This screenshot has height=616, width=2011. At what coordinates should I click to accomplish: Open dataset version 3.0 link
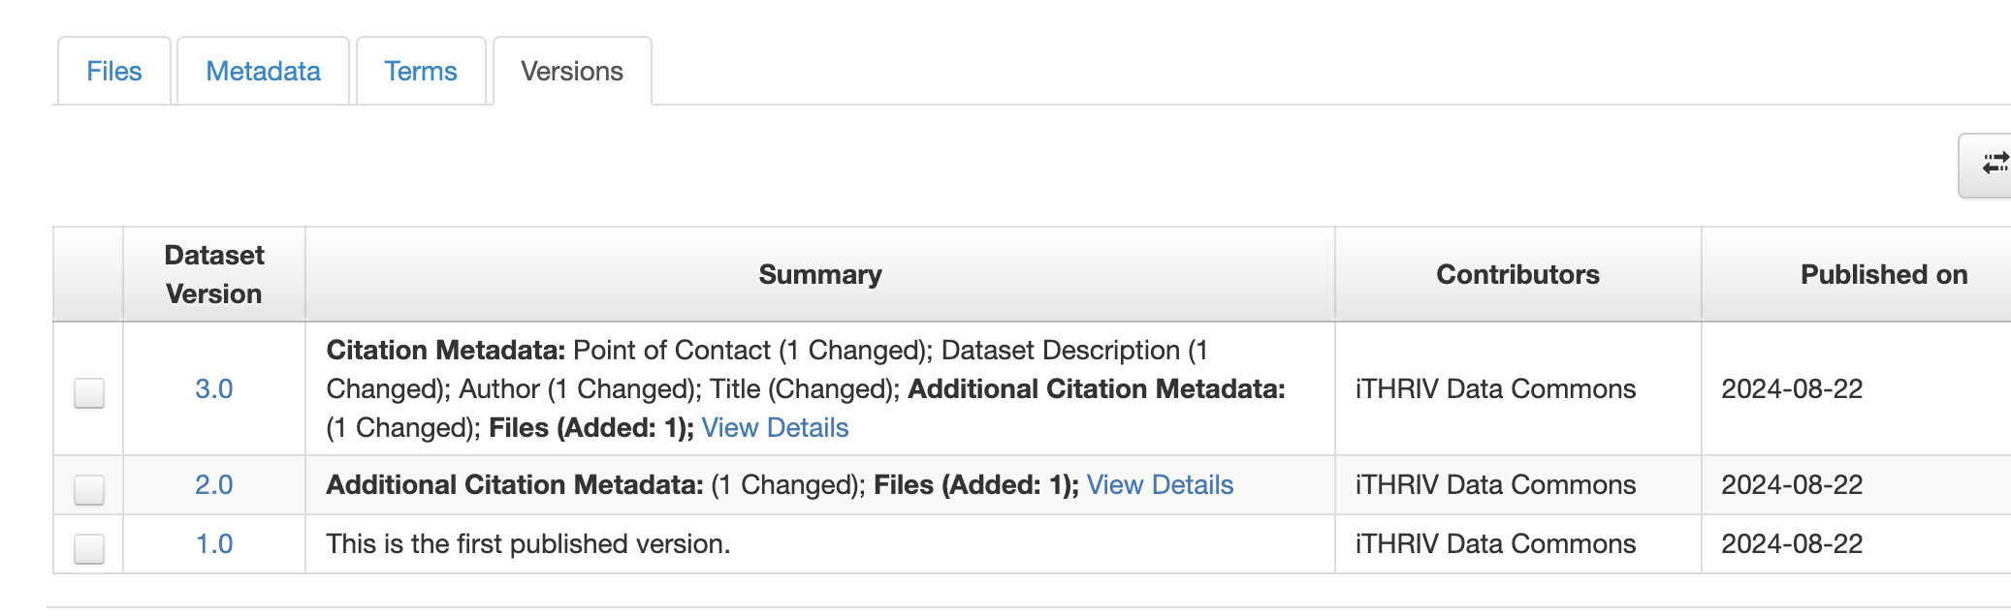point(213,389)
